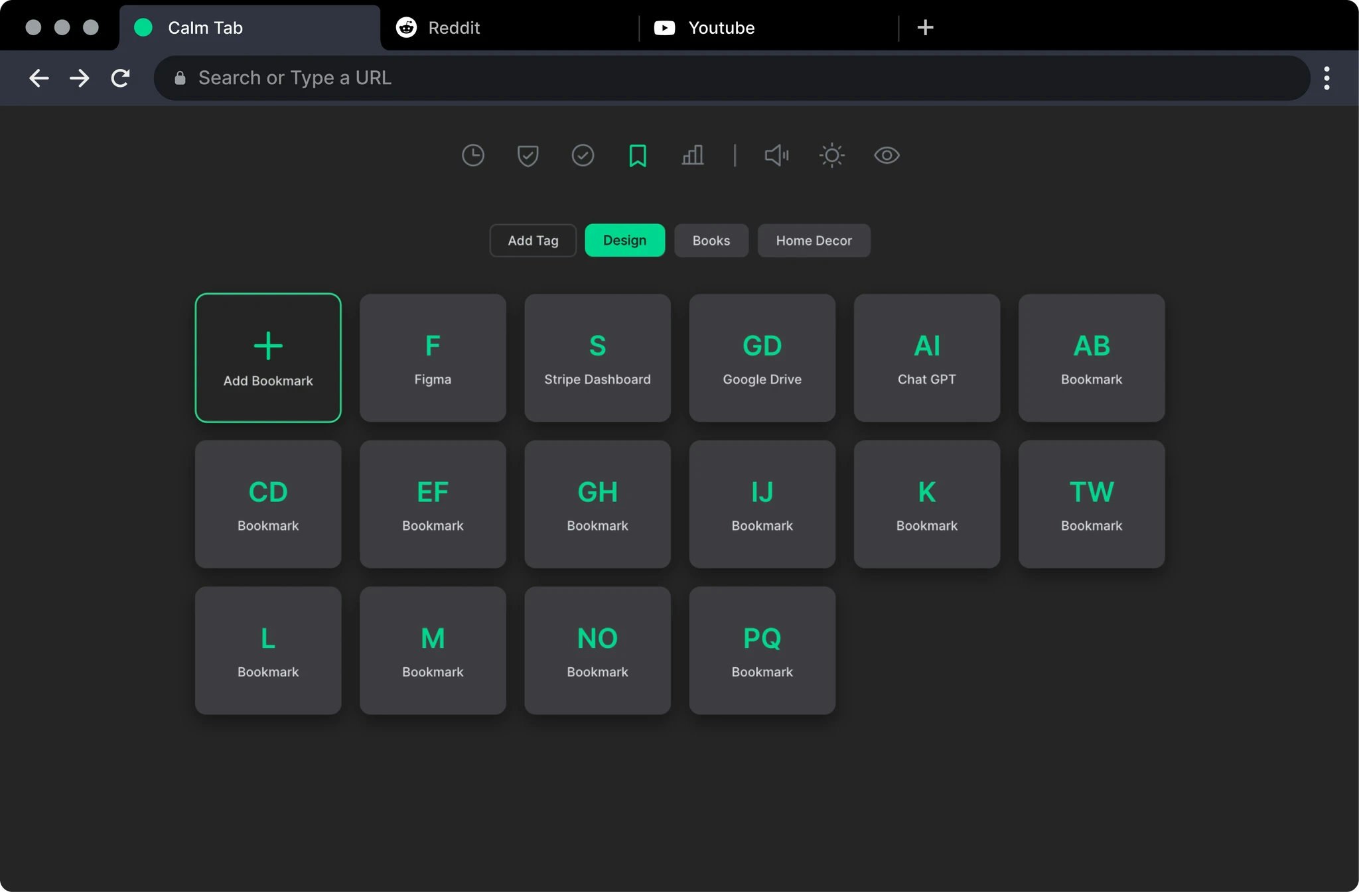Click the Reddit tab favicon
Screen dimensions: 1359x892
tap(406, 27)
